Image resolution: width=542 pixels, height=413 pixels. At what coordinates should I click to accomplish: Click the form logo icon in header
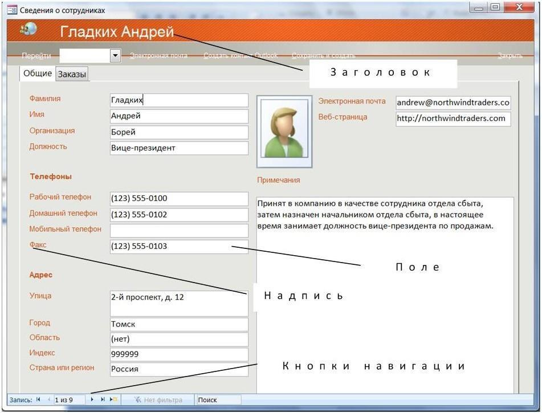coord(28,30)
